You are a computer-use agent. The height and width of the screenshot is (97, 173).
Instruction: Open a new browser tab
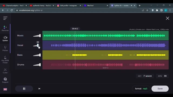pos(139,5)
